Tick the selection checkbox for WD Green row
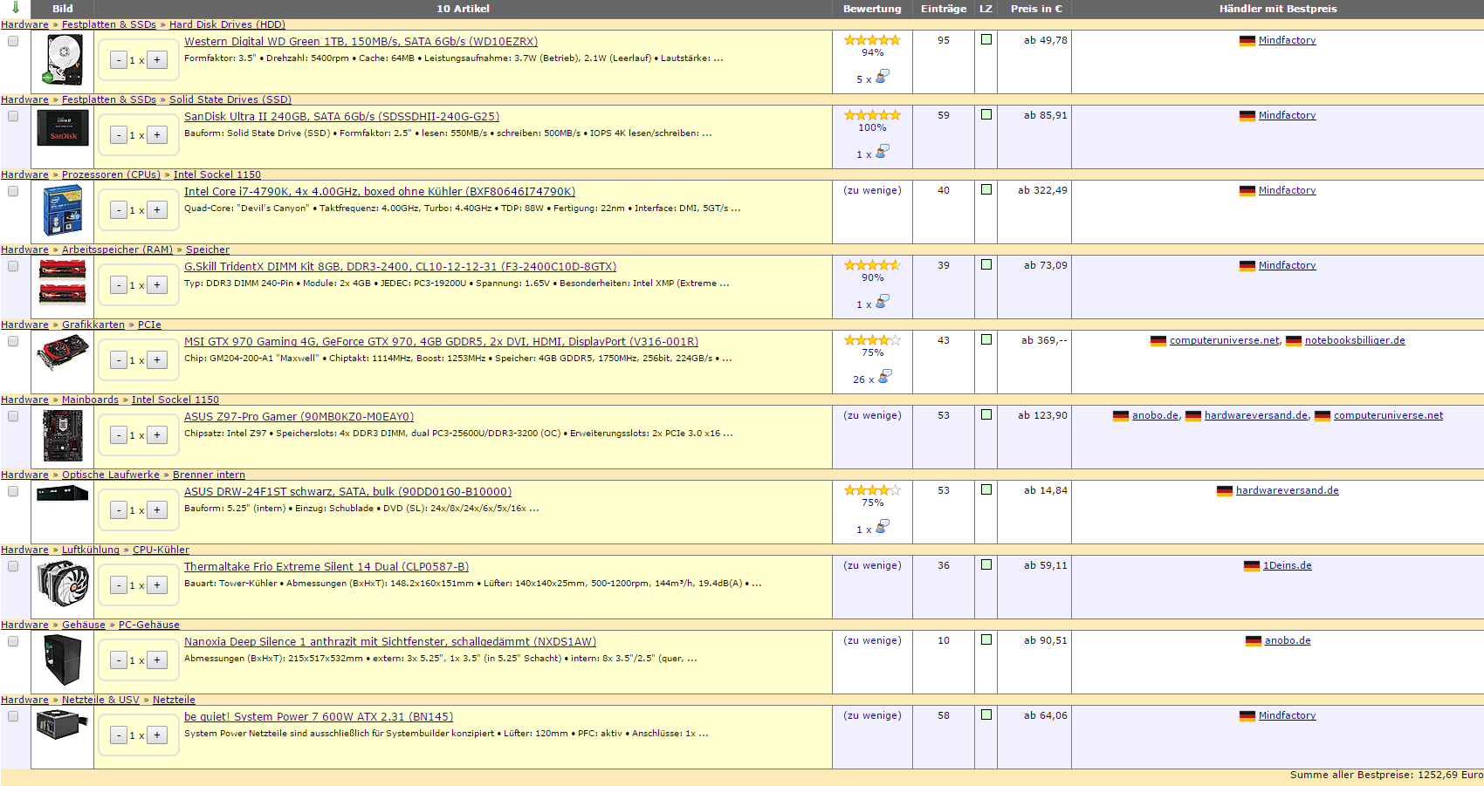 (x=13, y=41)
